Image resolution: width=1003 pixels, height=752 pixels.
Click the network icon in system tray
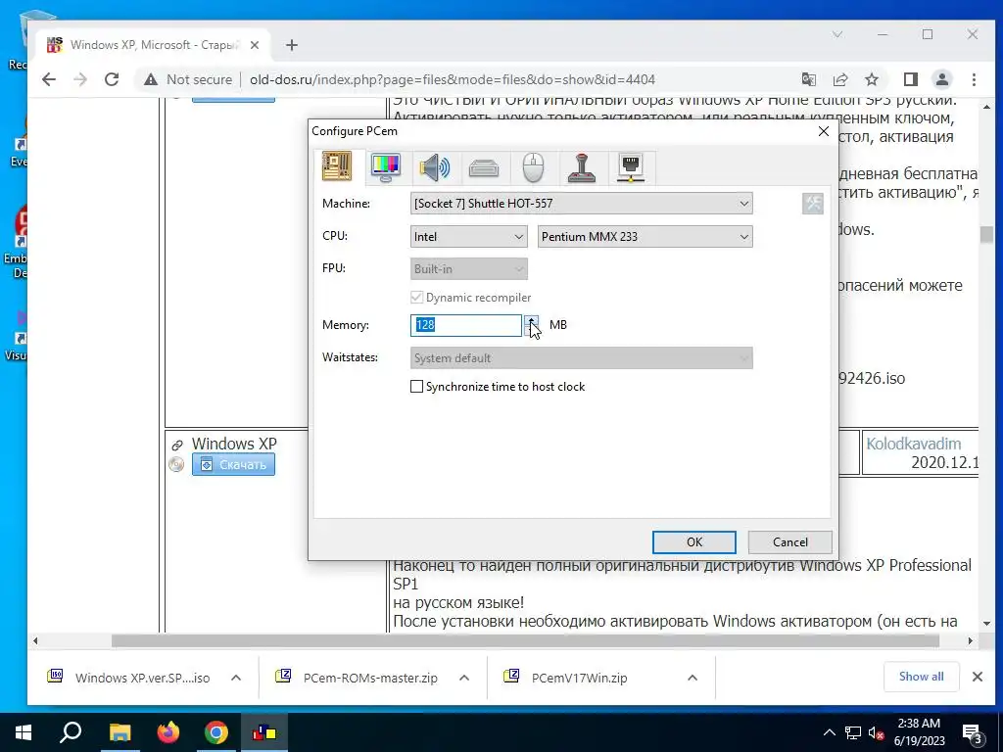[853, 732]
